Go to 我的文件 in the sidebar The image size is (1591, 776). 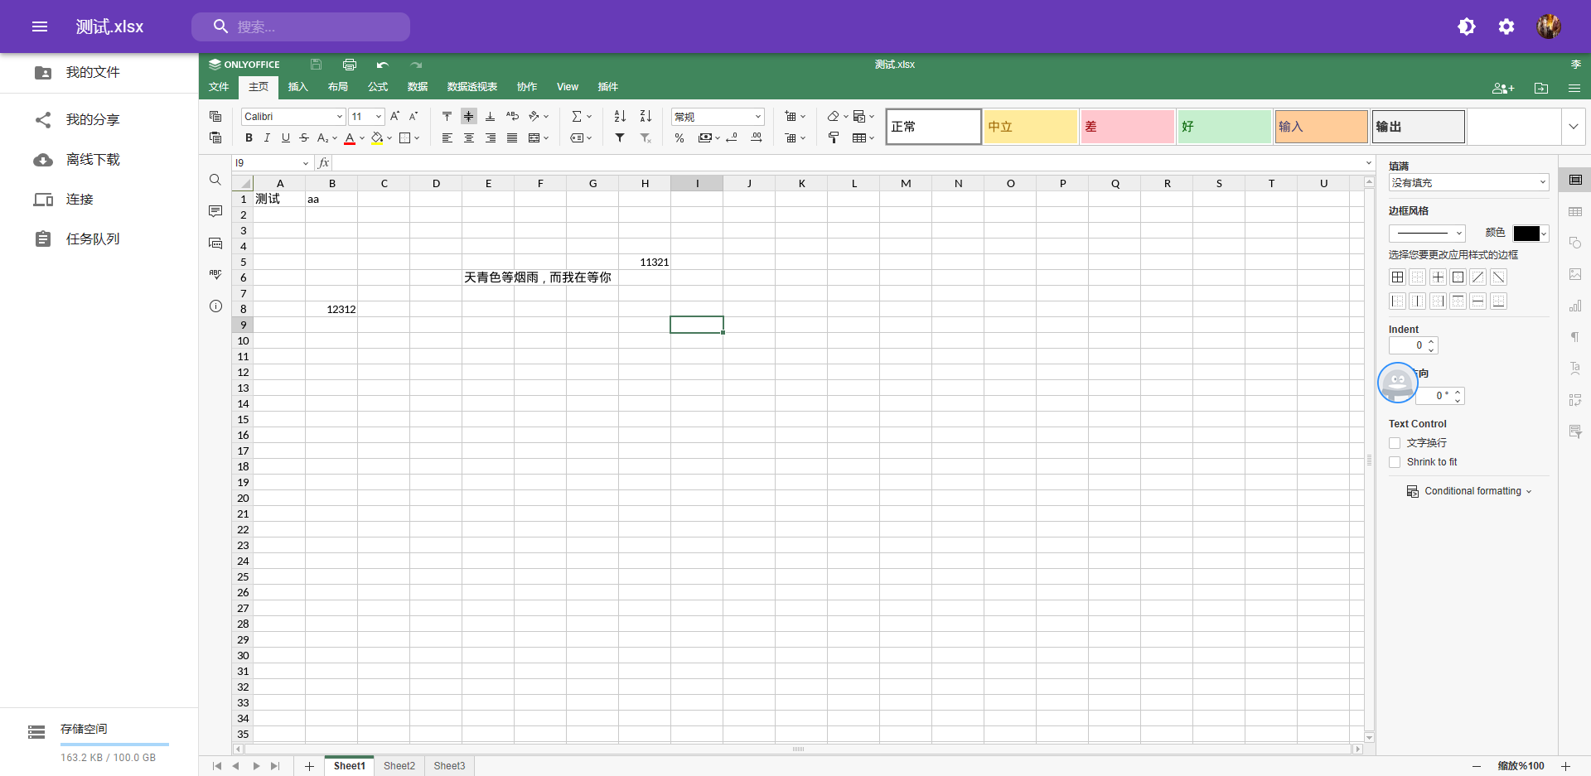pyautogui.click(x=93, y=73)
